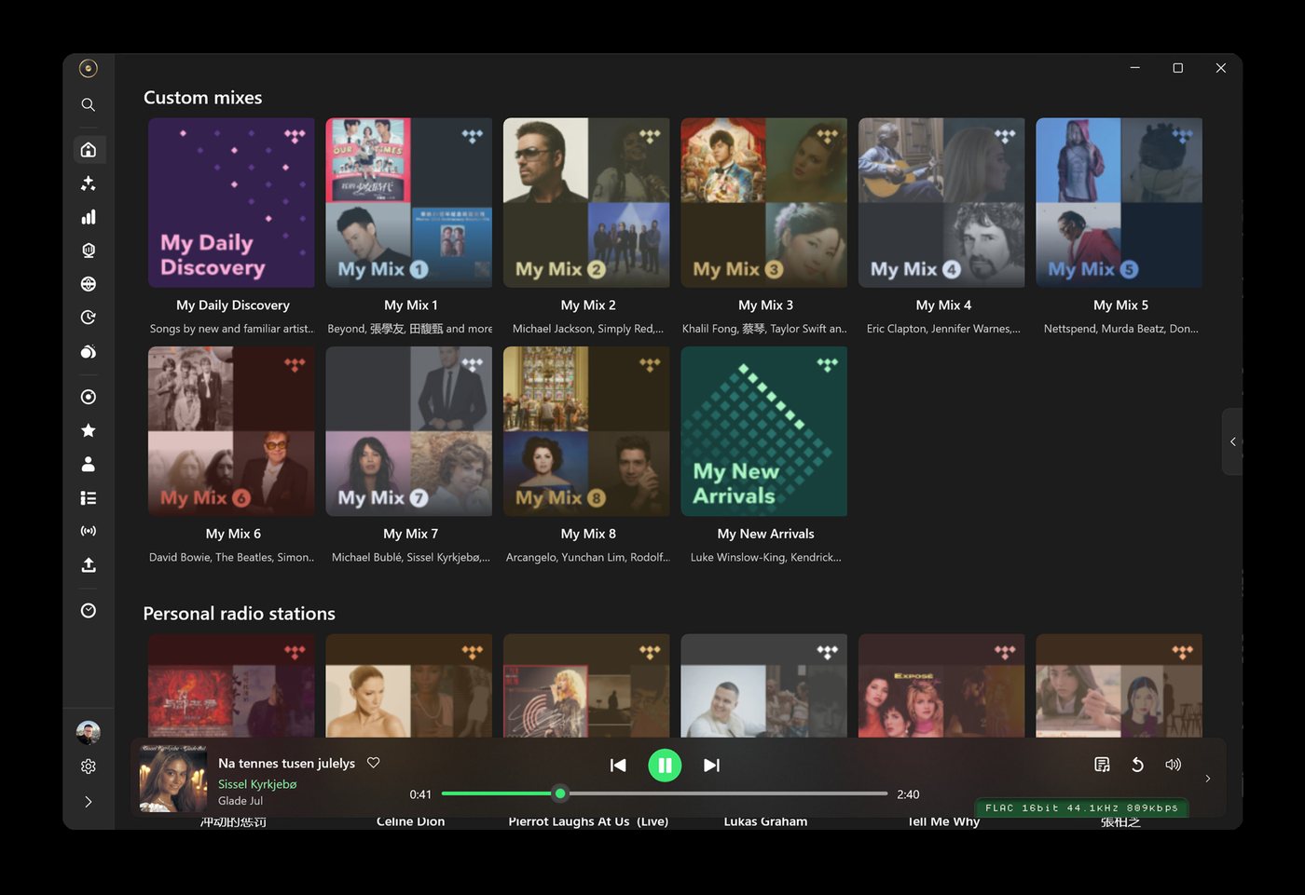The height and width of the screenshot is (895, 1305).
Task: Toggle the heart to favorite current song
Action: (374, 763)
